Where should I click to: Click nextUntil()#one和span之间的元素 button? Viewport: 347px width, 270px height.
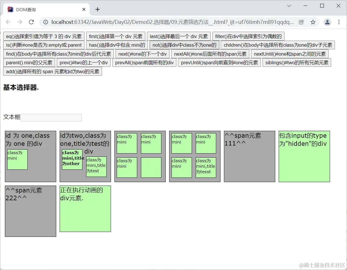coord(290,54)
